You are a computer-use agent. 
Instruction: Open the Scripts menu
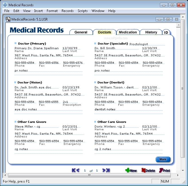(x=83, y=11)
